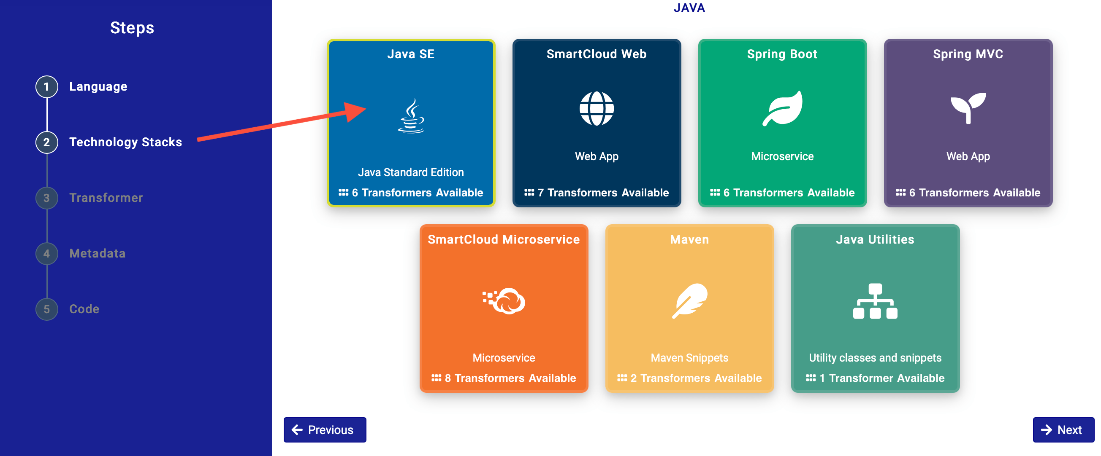Click grid icon beside 8 Transformers Available
Screen dimensions: 1101x456
coord(436,378)
